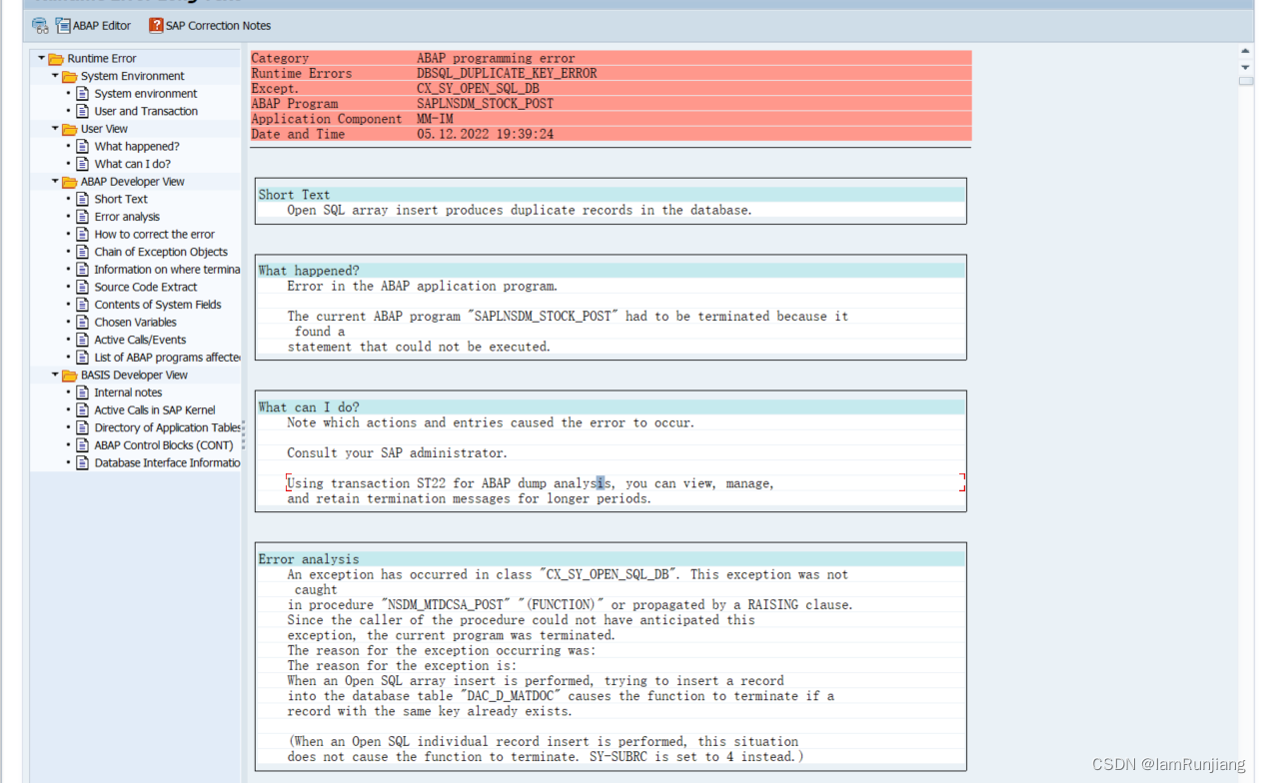Click the MM-IM application component value
This screenshot has width=1261, height=783.
435,119
